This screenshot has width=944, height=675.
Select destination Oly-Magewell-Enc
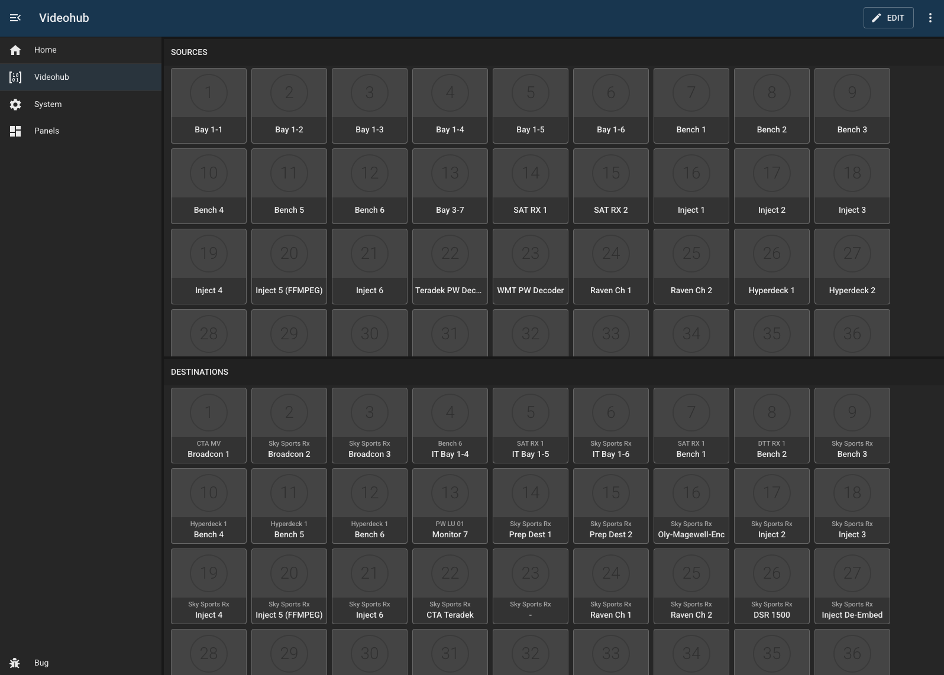[691, 506]
